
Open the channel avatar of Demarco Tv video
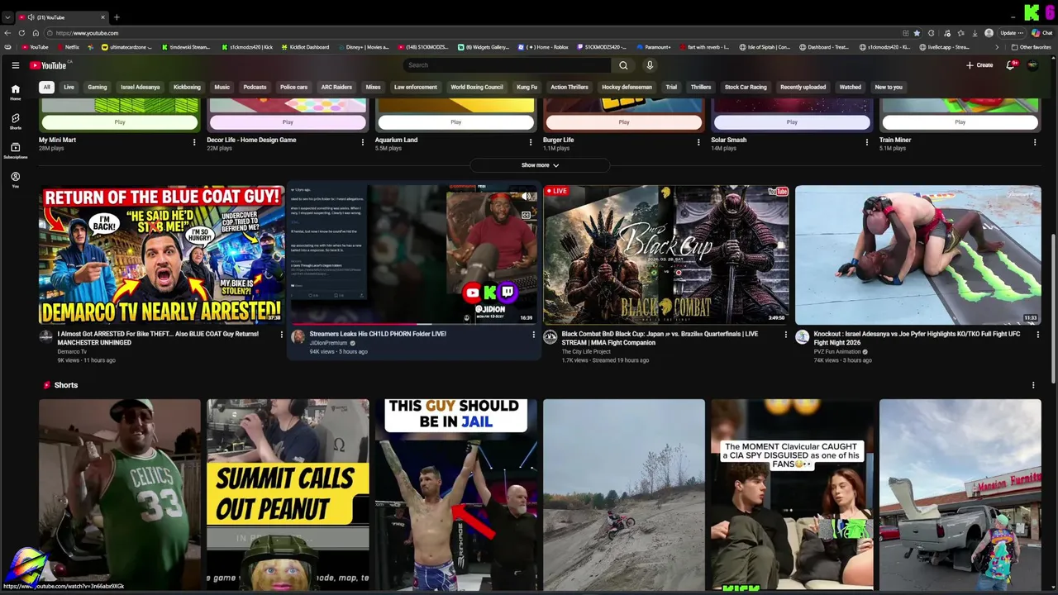click(x=46, y=337)
